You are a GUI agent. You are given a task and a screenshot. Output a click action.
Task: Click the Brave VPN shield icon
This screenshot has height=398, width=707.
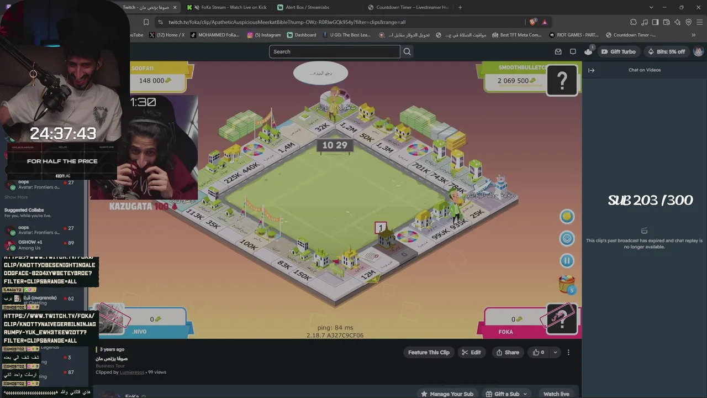688,22
